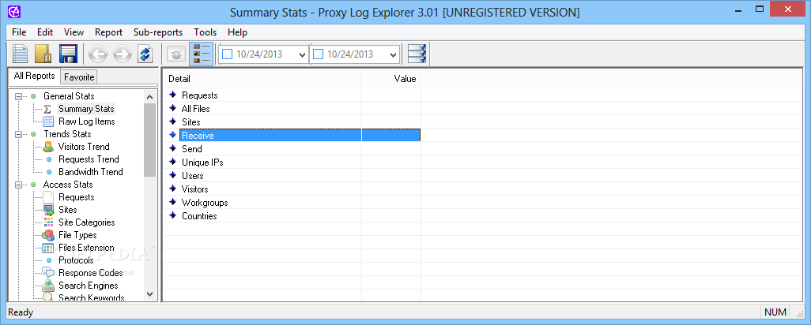Open the Tools menu
Image resolution: width=811 pixels, height=325 pixels.
[x=206, y=32]
